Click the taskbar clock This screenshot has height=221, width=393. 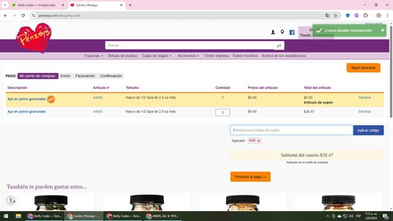(371, 216)
